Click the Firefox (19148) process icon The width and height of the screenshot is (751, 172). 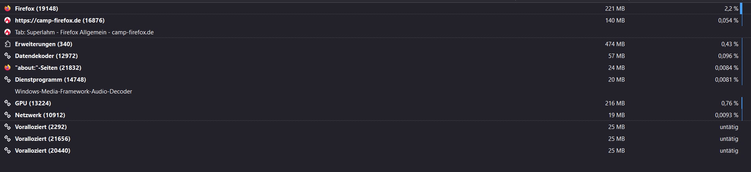pos(7,8)
